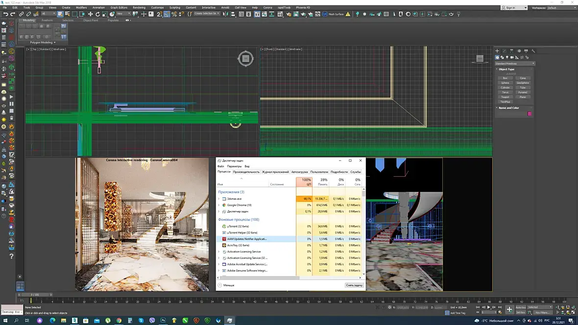Click the Teapot primitive button

[x=505, y=97]
